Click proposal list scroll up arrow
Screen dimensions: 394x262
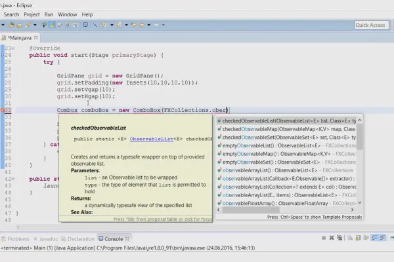point(360,121)
